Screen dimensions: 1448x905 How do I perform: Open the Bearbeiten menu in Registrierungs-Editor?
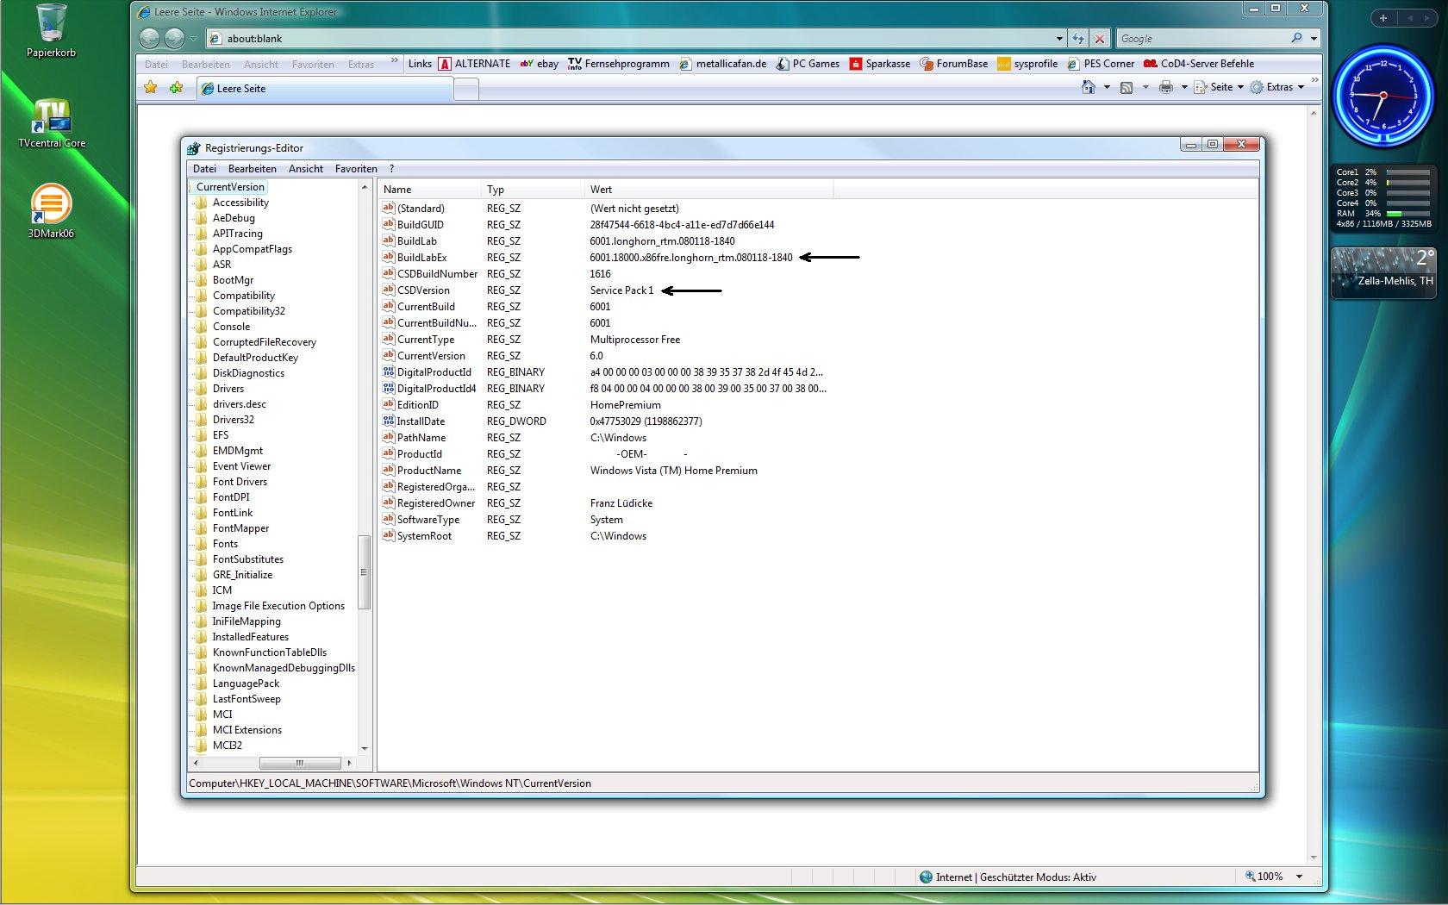(x=253, y=169)
